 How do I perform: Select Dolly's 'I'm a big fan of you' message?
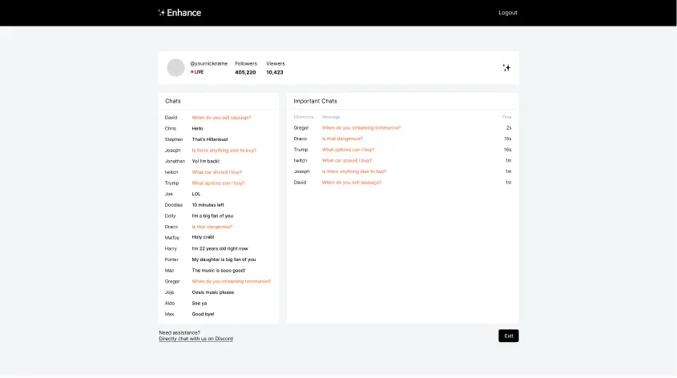tap(212, 215)
